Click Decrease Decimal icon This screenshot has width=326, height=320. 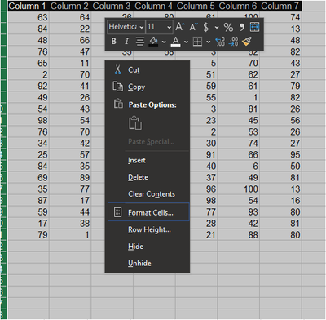tap(233, 42)
